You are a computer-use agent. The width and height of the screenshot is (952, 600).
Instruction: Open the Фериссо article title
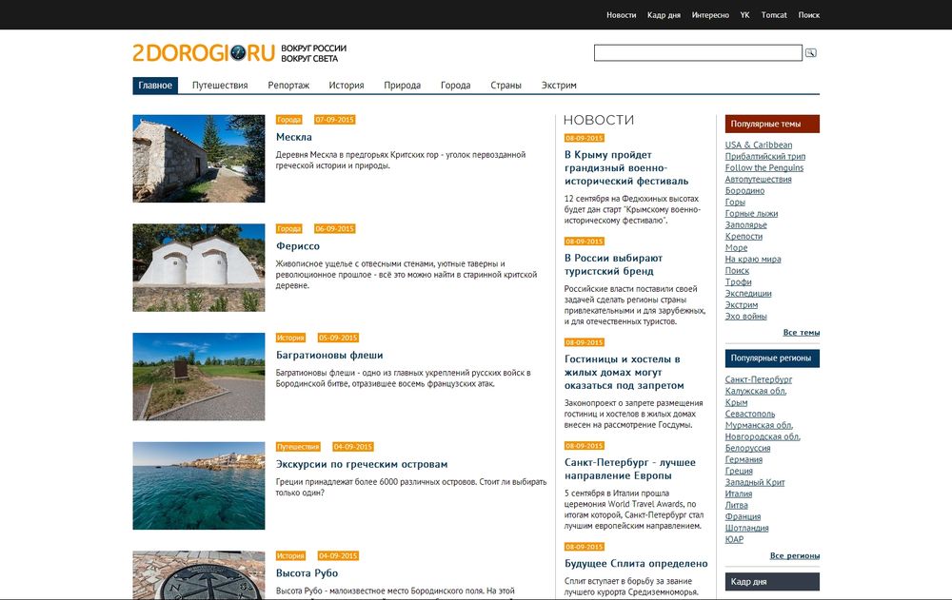click(297, 246)
